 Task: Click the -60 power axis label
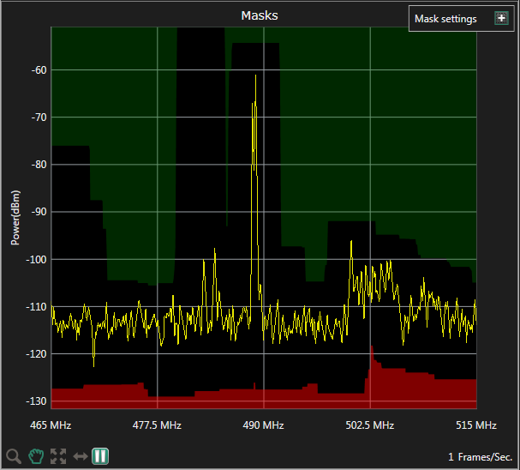[36, 70]
